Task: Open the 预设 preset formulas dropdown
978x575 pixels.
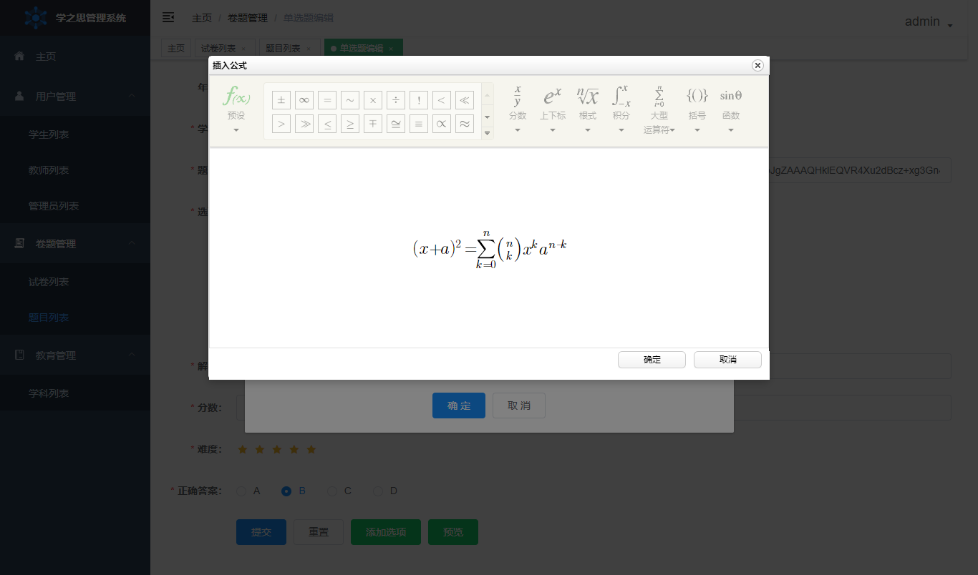Action: (236, 130)
